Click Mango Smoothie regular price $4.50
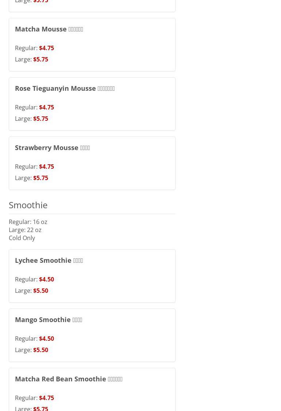Screen dimensions: 281x411 [x=46, y=339]
